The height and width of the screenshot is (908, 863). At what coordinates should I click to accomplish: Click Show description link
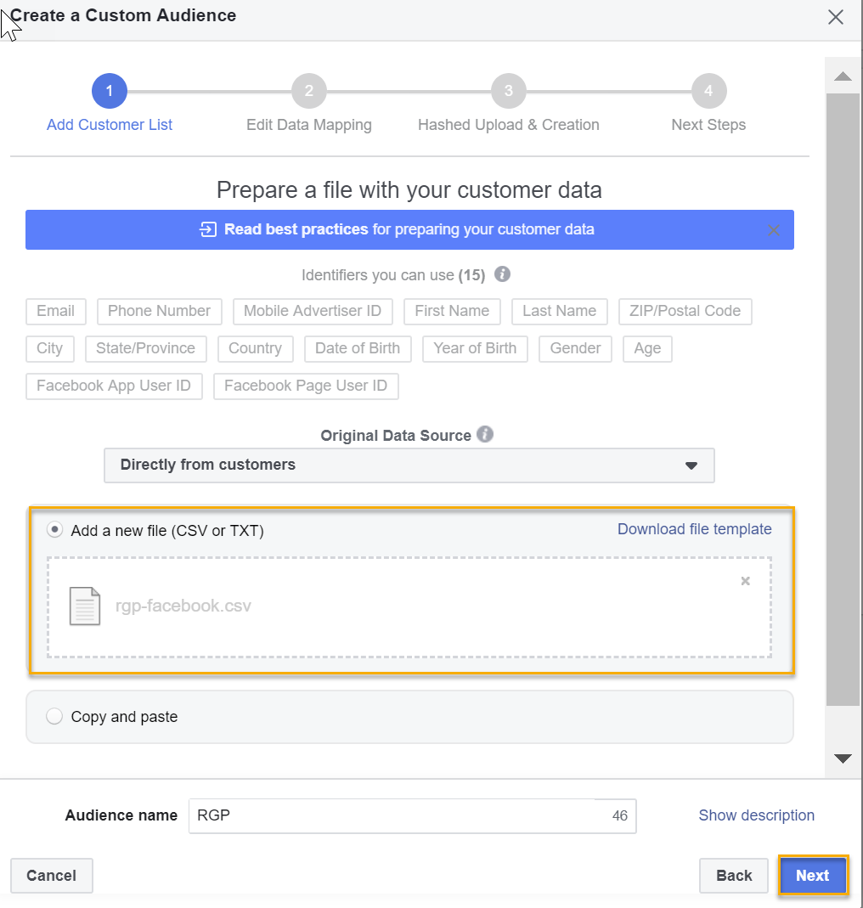757,815
